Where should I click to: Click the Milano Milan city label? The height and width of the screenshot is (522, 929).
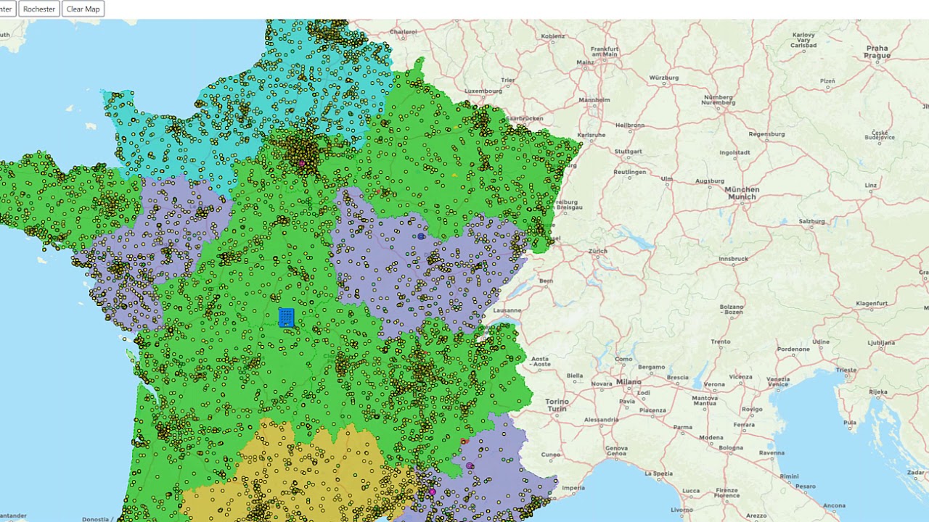[629, 382]
